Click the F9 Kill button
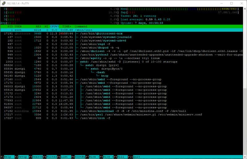This screenshot has width=247, height=159. pyautogui.click(x=121, y=157)
